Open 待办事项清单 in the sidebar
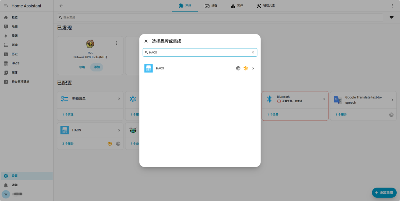400x201 pixels. tap(27, 82)
